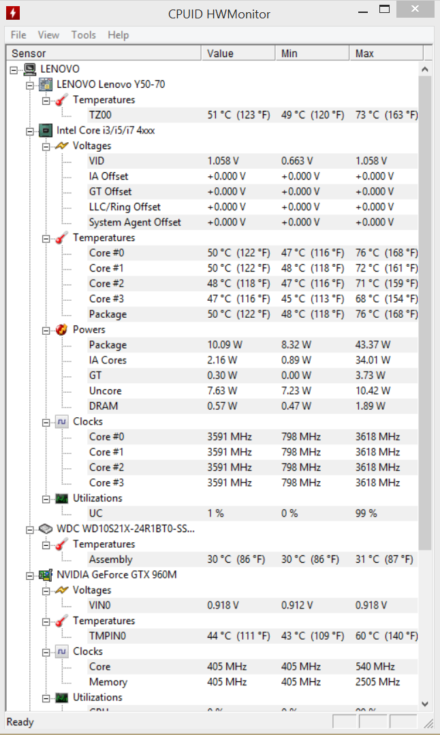
Task: Click the Intel Core CPU chip icon
Action: [46, 130]
